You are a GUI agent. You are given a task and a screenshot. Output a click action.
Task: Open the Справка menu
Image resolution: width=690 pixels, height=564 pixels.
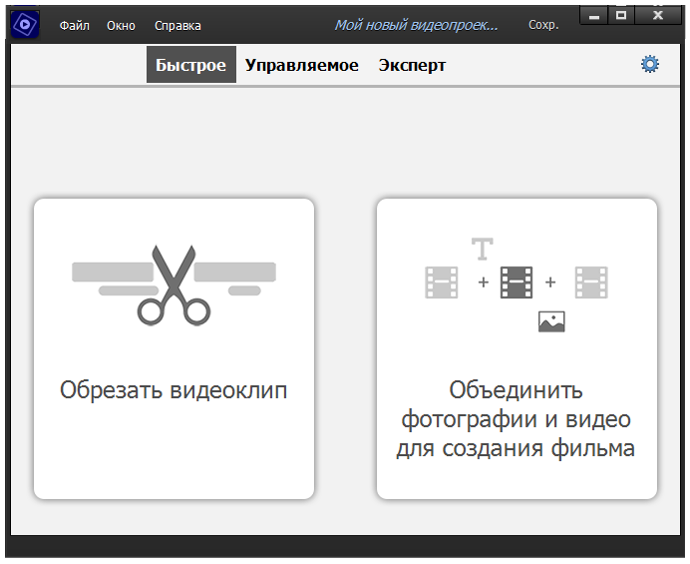click(x=177, y=26)
